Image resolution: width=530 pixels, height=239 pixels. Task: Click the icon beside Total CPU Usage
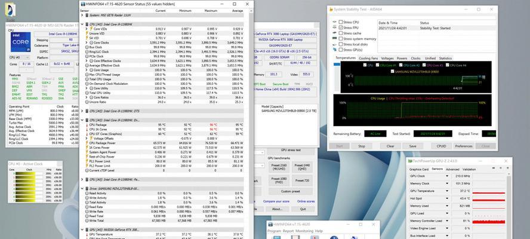(87, 79)
